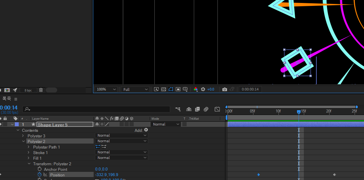Expand Polystar Path 1
This screenshot has width=364, height=180.
(x=28, y=147)
